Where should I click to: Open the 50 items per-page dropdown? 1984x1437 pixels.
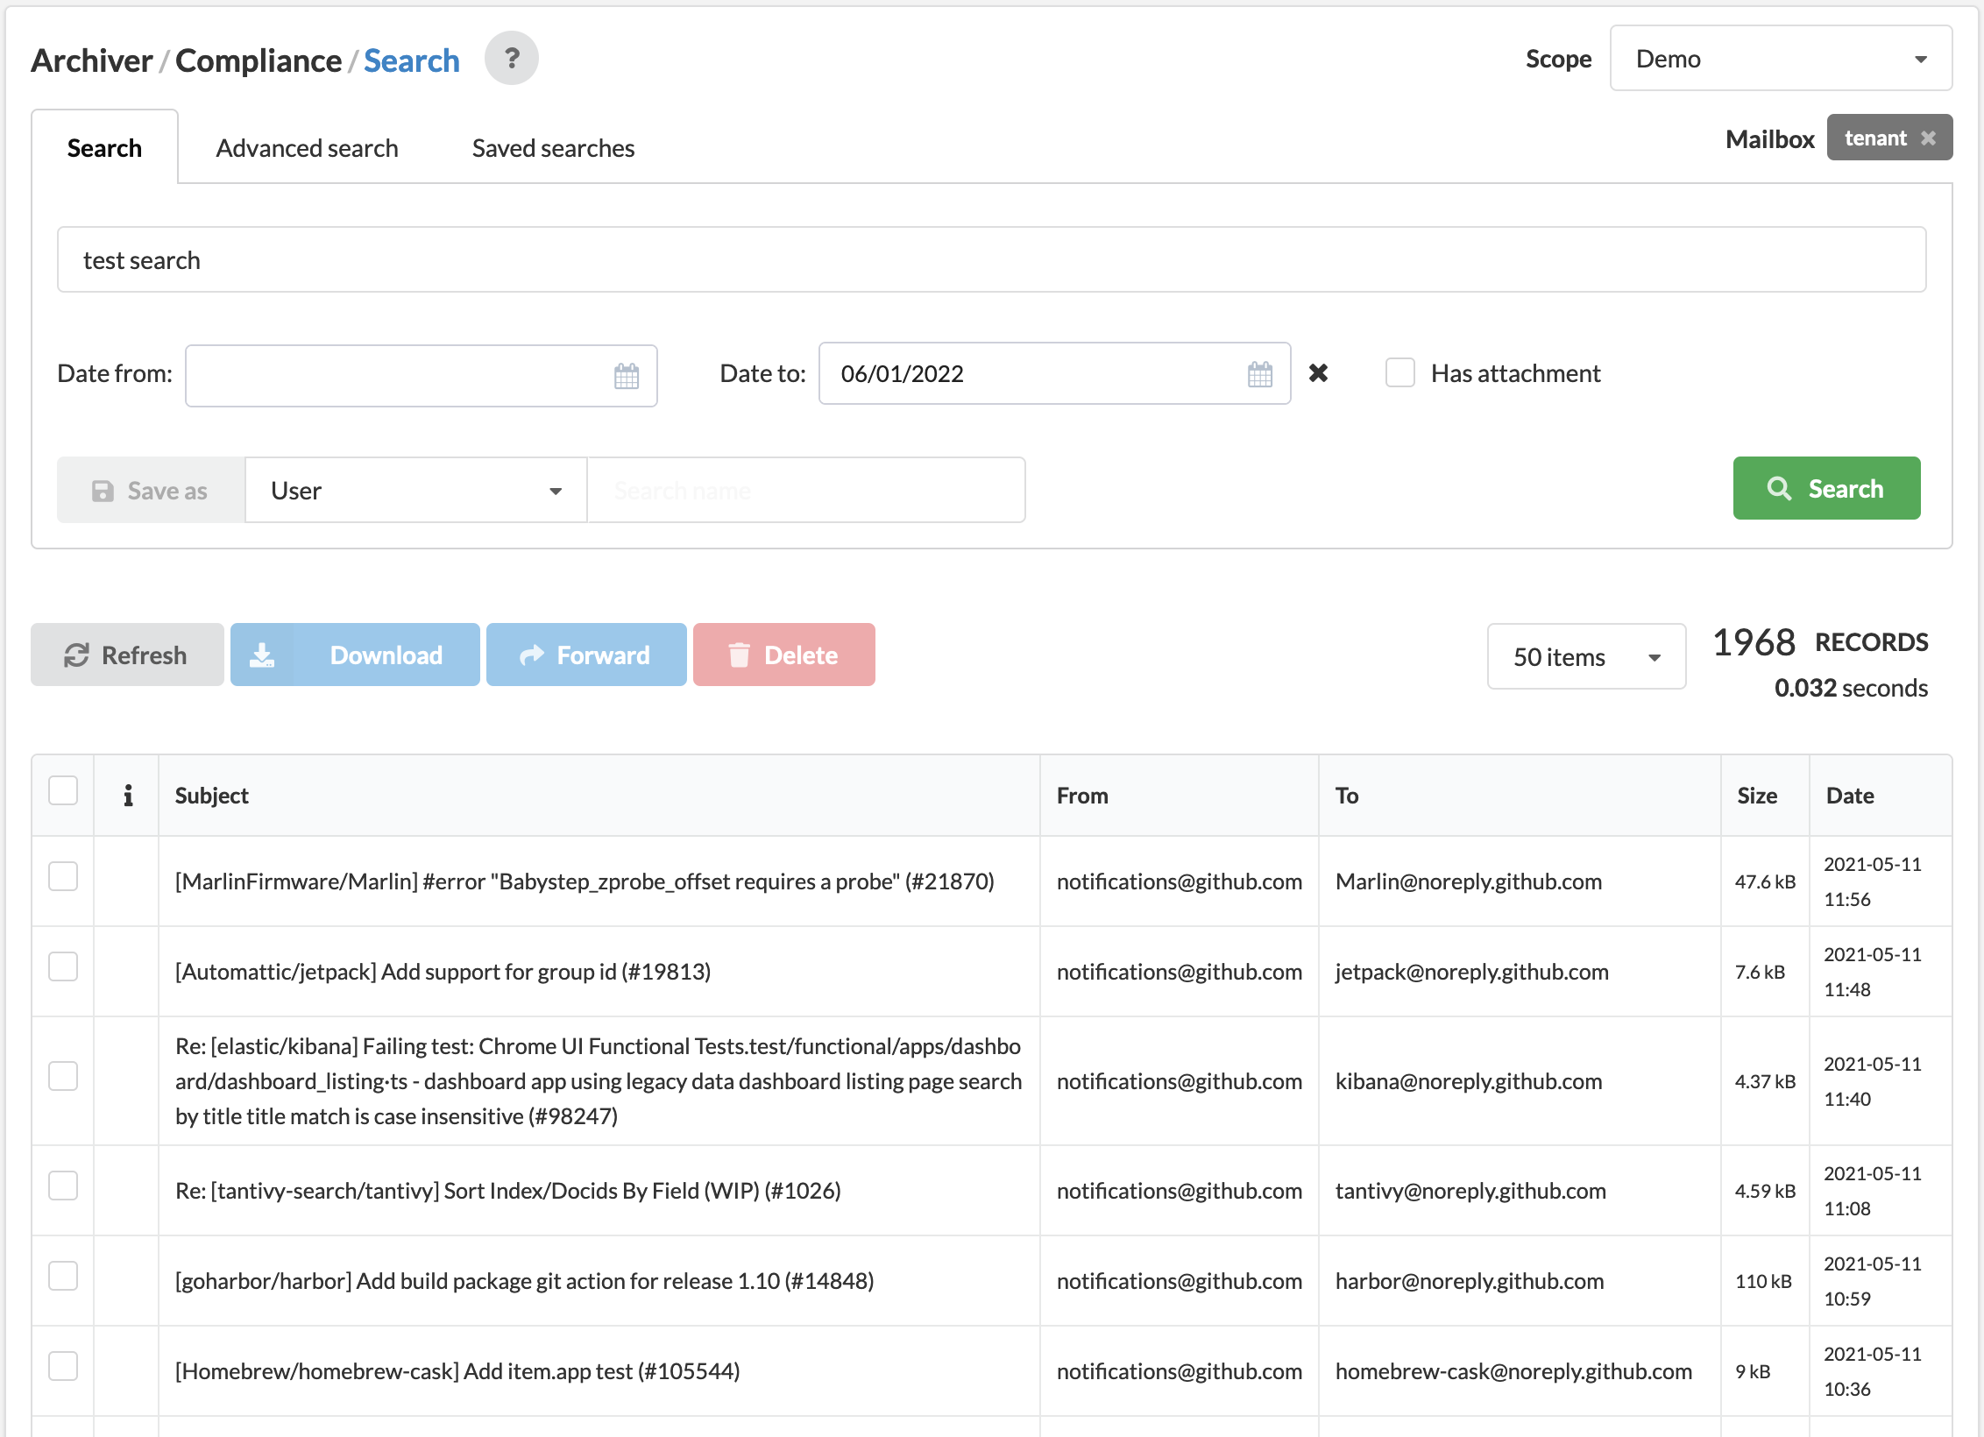coord(1586,657)
